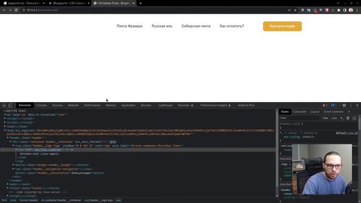This screenshot has width=361, height=203.
Task: Open DevTools settings gear
Action: (x=344, y=105)
